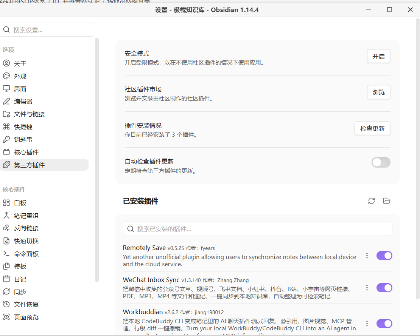The height and width of the screenshot is (336, 420).
Task: Click the 白板 canvas icon
Action: (x=6, y=203)
